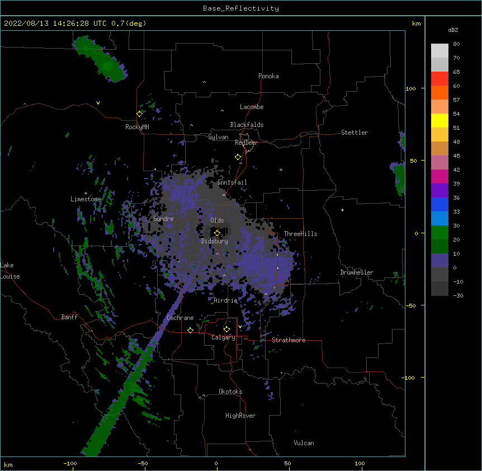
Task: Select the yellow diamond marker under Cochrane
Action: coord(190,330)
